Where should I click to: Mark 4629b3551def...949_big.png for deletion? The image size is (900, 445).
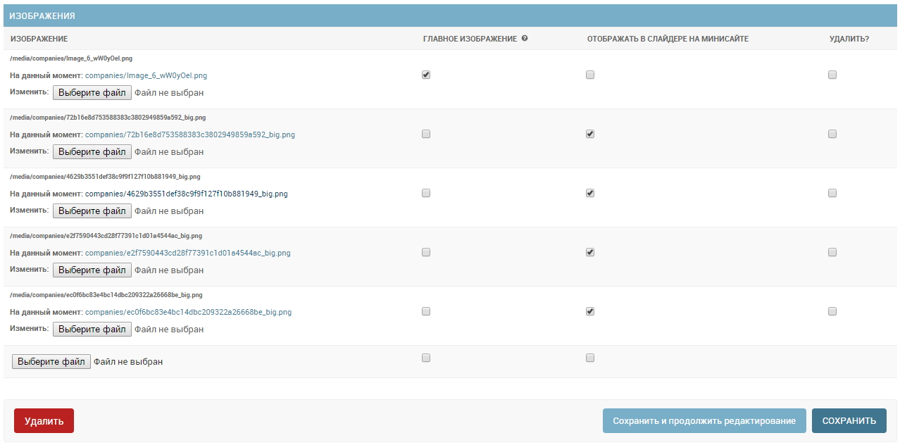[832, 193]
